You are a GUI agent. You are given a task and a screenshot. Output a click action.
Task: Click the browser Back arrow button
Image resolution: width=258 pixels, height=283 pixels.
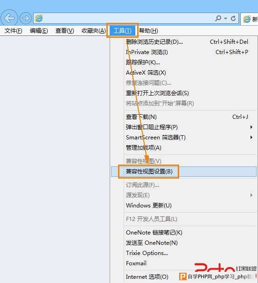[x=9, y=18]
